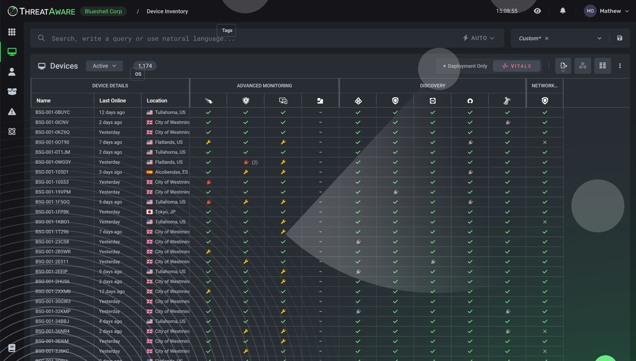Click the ThreatAware logo

point(41,11)
